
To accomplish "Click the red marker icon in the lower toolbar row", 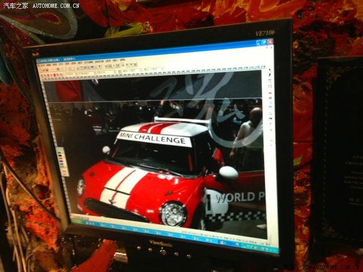I will 55,75.
